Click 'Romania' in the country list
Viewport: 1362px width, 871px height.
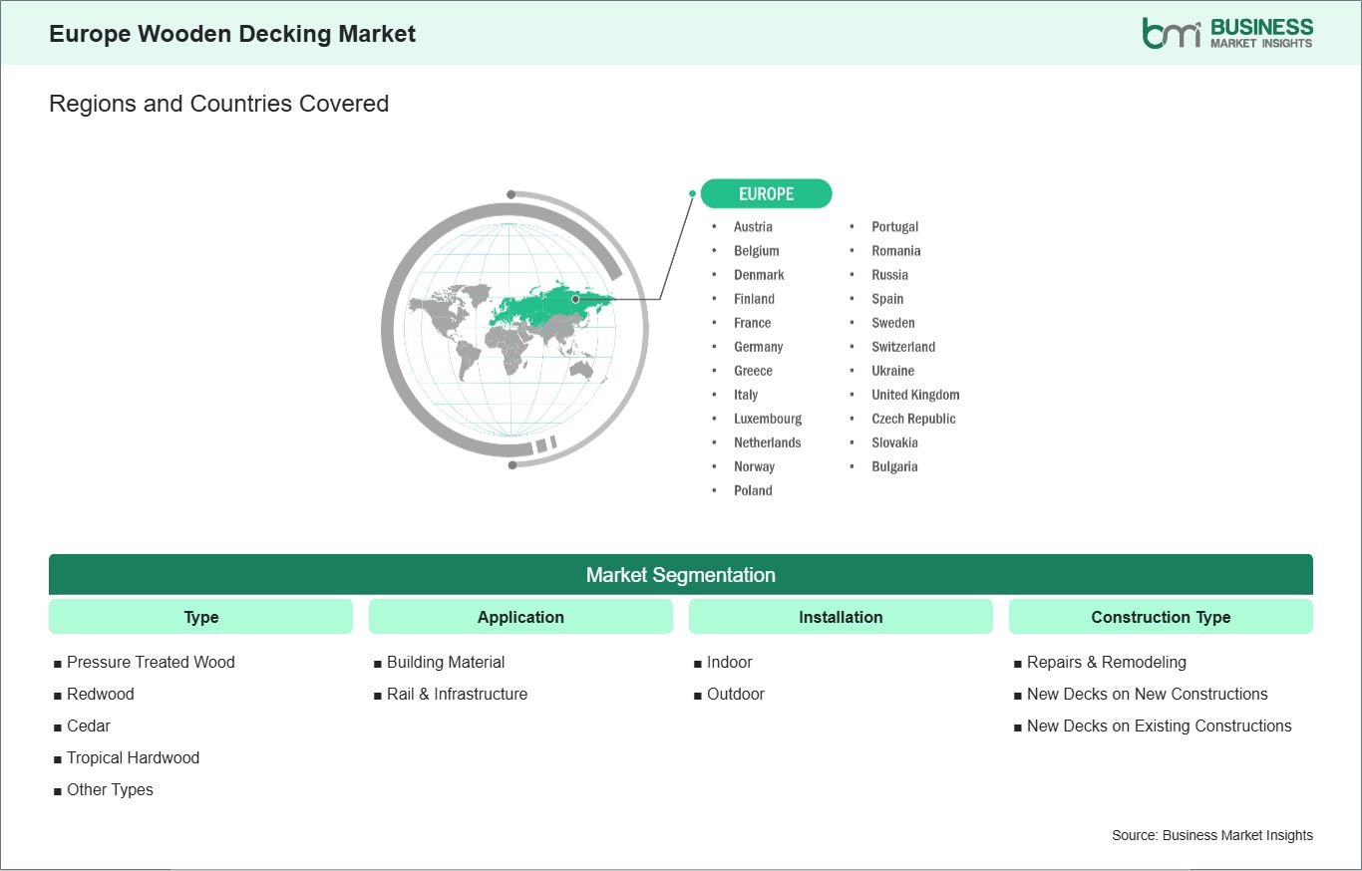(896, 251)
